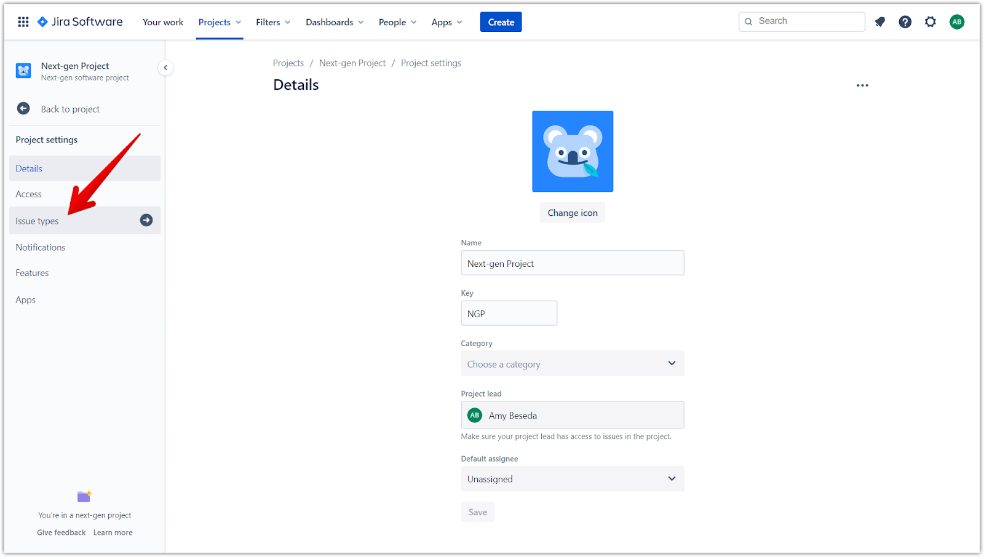This screenshot has height=557, width=984.
Task: Click the Key input field
Action: pos(509,314)
